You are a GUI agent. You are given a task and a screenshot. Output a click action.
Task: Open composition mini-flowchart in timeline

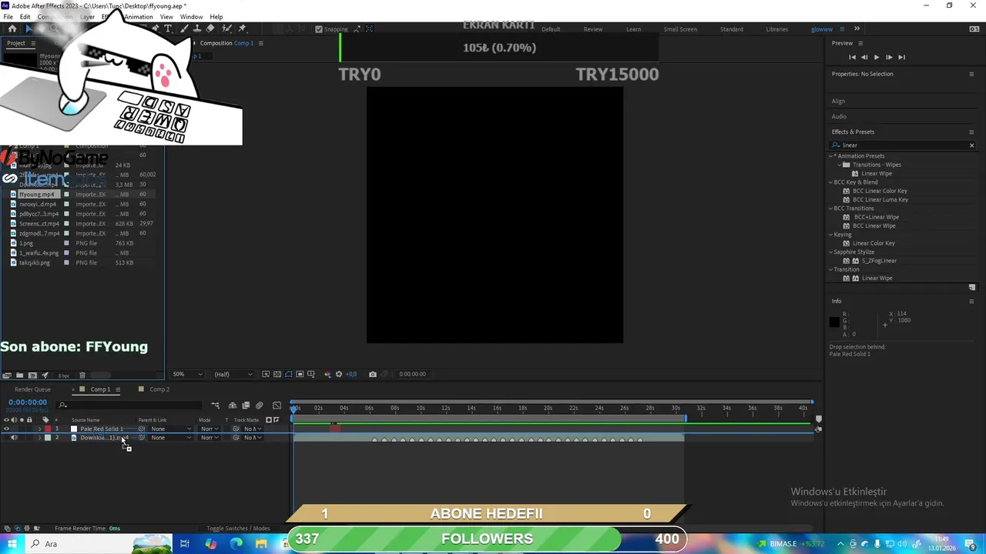coord(216,405)
